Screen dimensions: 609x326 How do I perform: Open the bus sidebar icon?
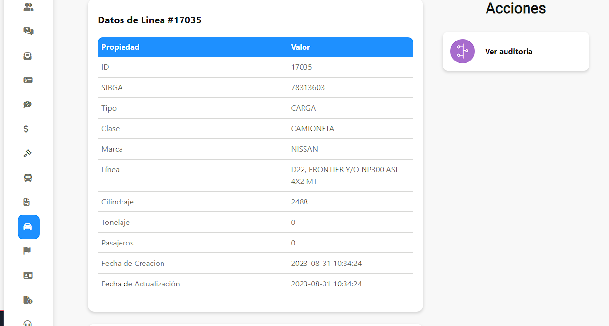(x=28, y=178)
